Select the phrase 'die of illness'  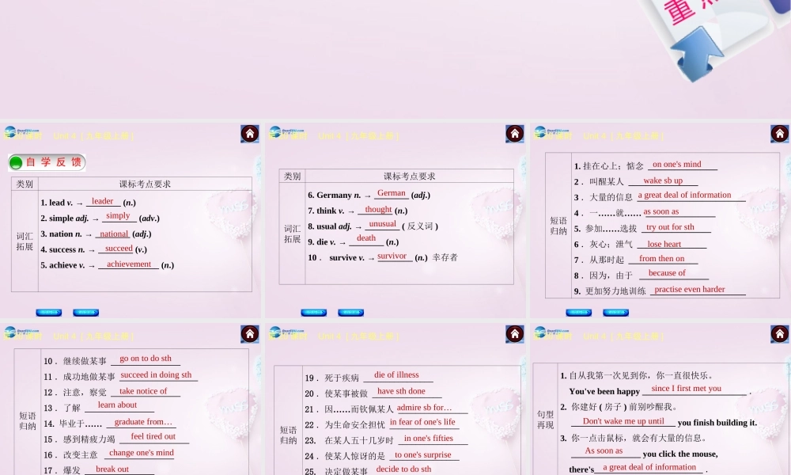pyautogui.click(x=396, y=374)
